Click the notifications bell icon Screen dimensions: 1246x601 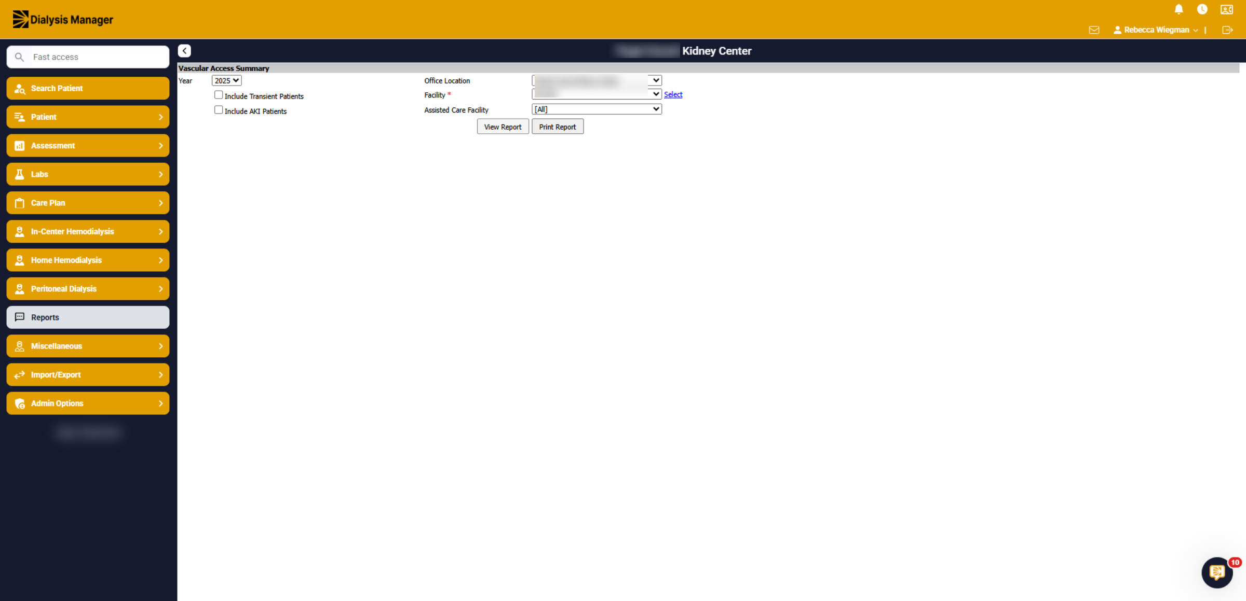pyautogui.click(x=1179, y=9)
